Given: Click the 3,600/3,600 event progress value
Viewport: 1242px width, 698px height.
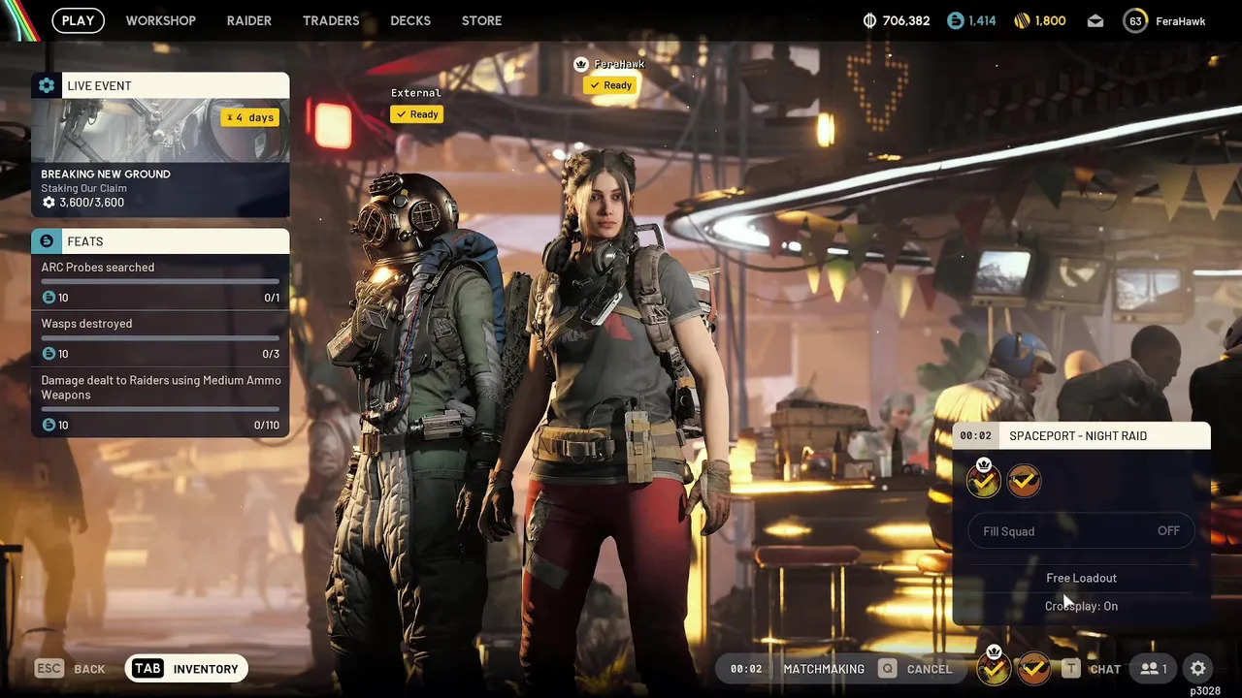Looking at the screenshot, I should click(91, 203).
